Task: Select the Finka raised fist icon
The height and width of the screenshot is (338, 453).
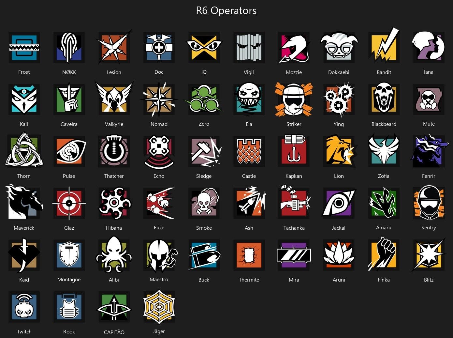Action: point(384,254)
